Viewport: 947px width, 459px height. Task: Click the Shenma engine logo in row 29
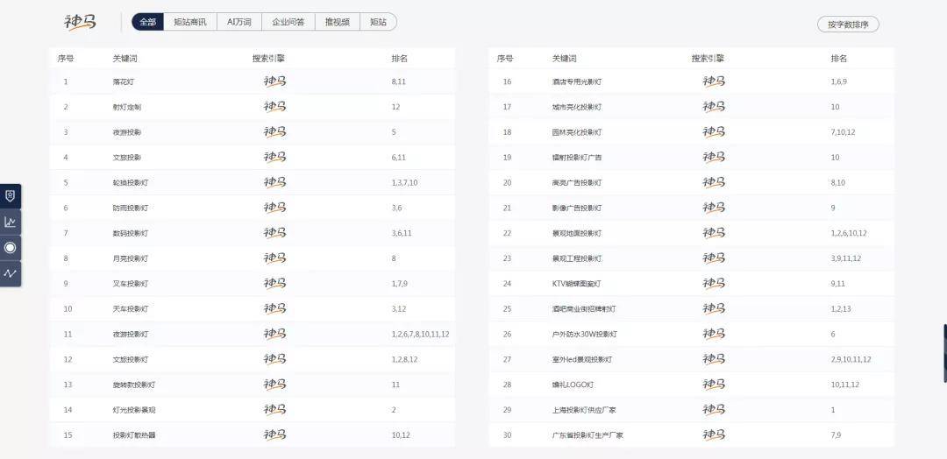coord(714,410)
